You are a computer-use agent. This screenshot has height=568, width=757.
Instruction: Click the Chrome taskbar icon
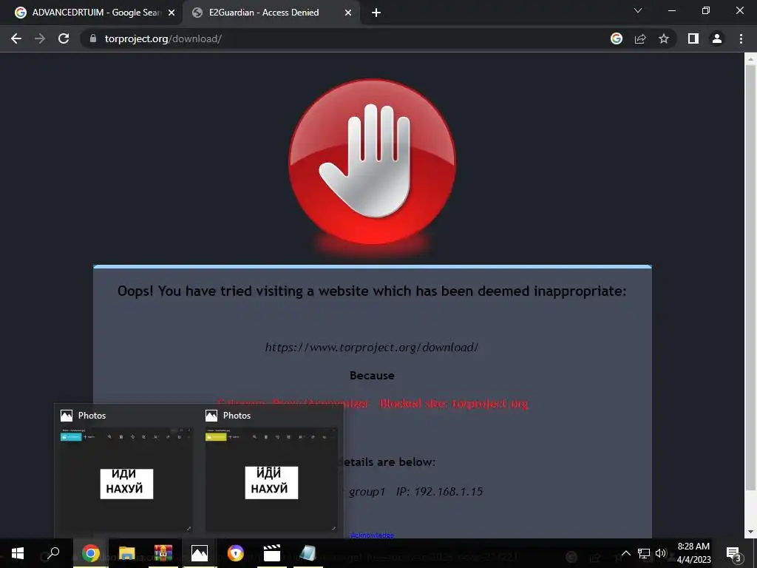tap(90, 553)
